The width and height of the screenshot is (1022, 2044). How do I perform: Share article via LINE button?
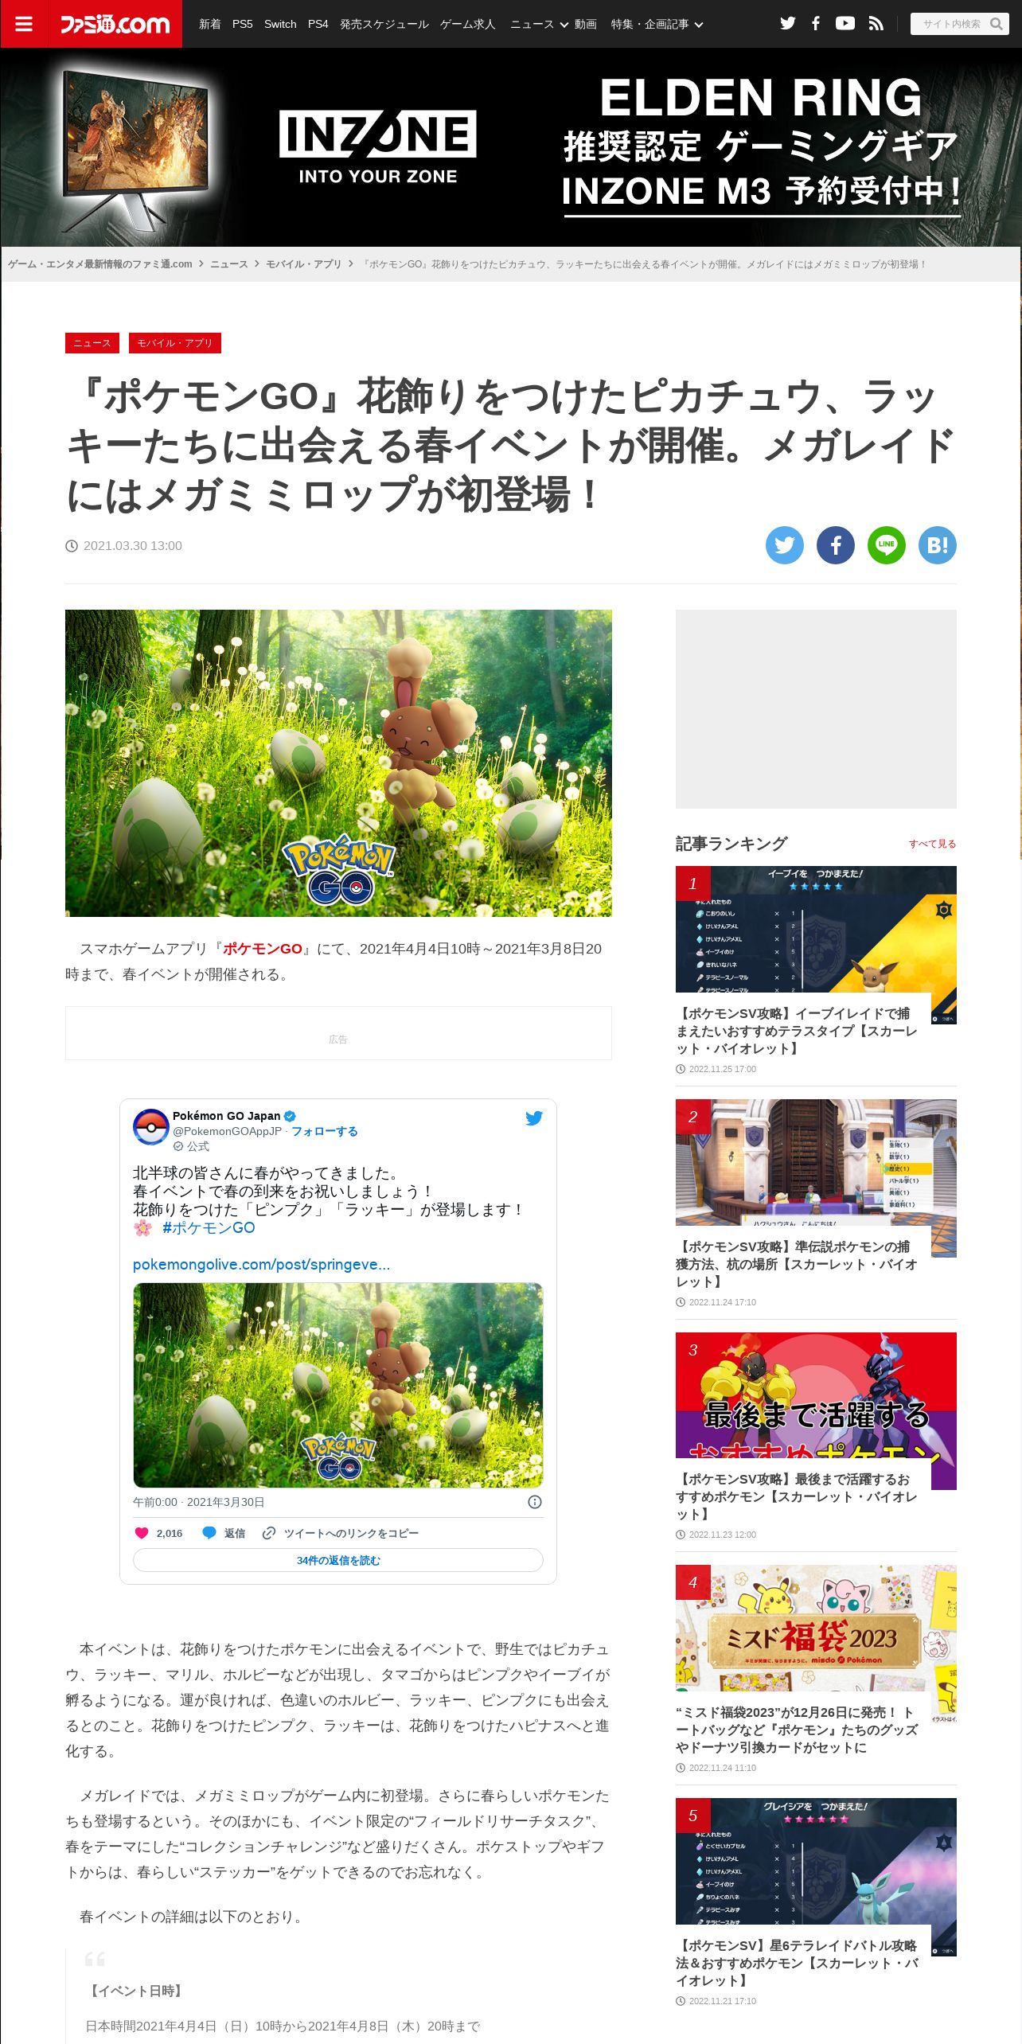[887, 545]
